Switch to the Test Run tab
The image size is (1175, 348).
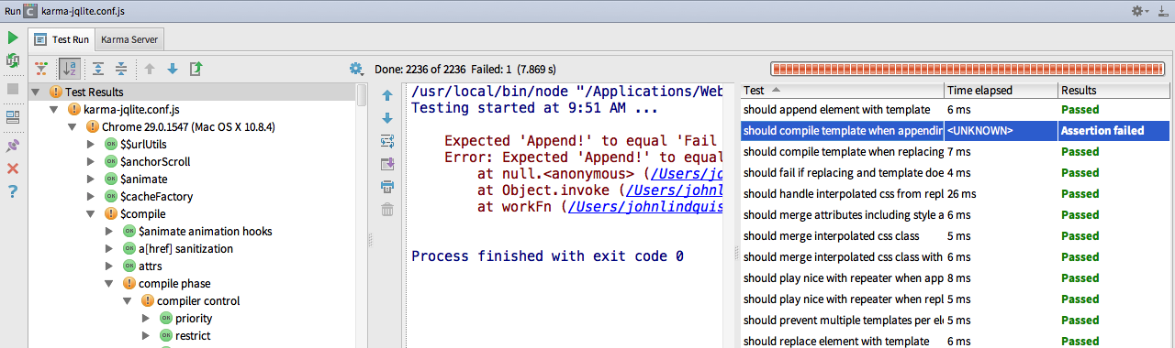tap(62, 39)
